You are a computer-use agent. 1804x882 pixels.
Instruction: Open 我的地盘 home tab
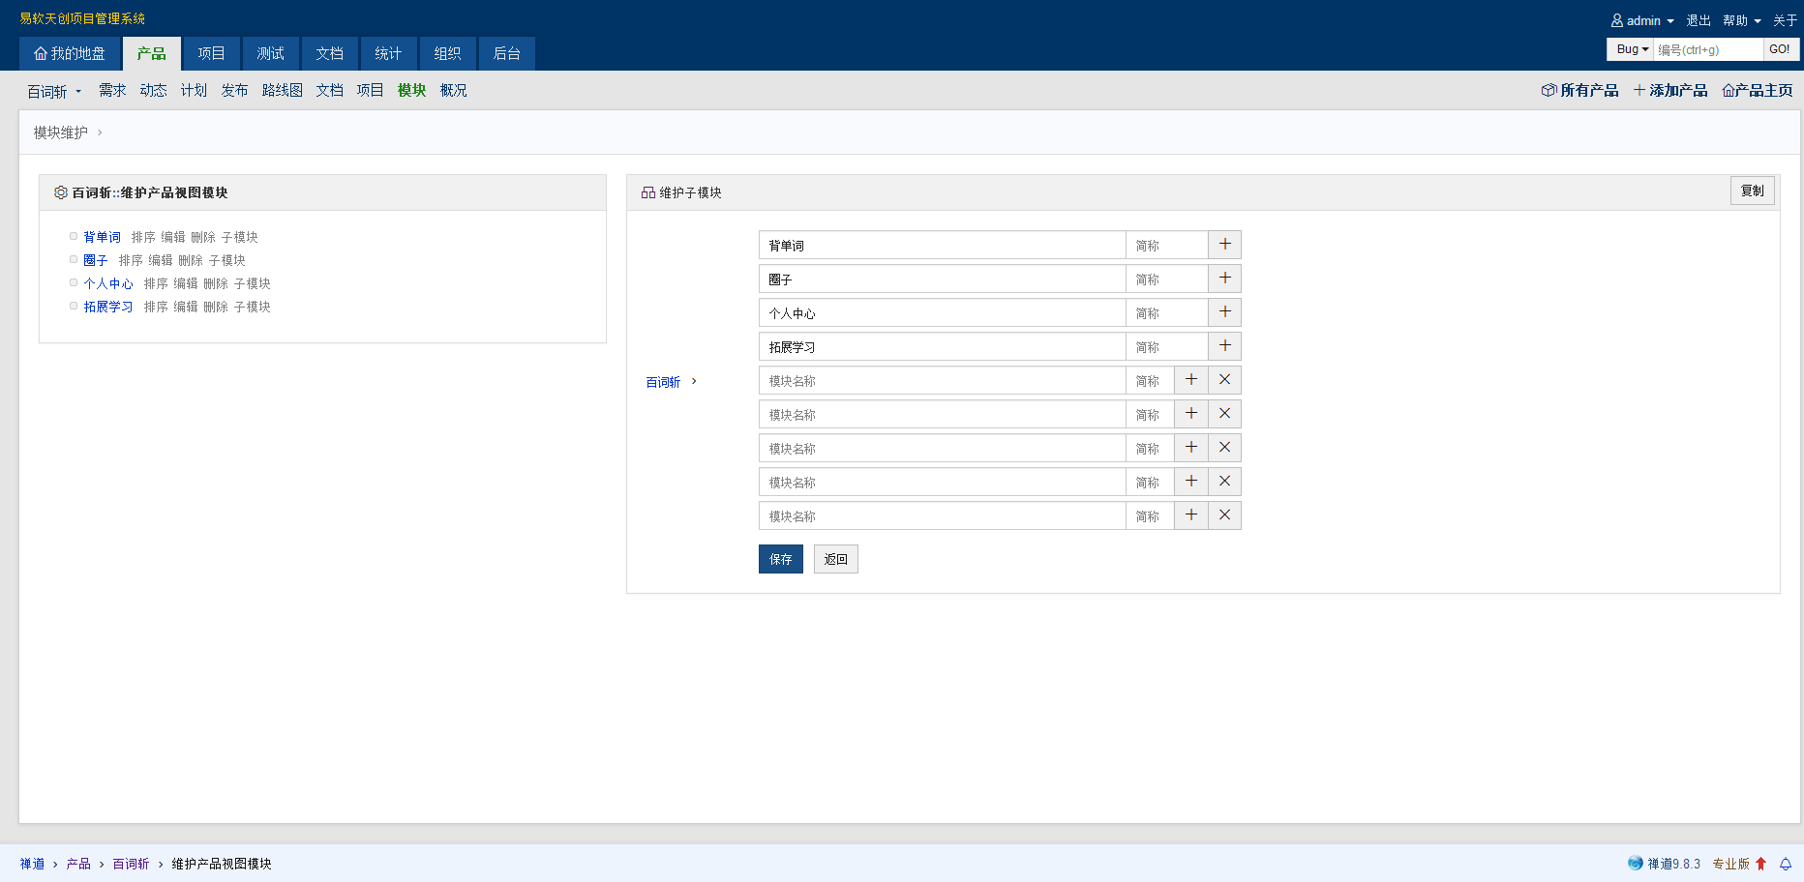click(x=70, y=53)
